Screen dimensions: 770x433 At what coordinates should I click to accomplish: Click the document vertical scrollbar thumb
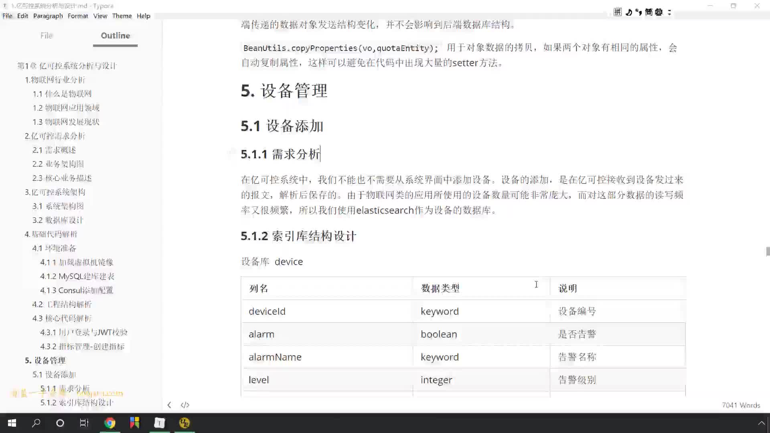(768, 252)
